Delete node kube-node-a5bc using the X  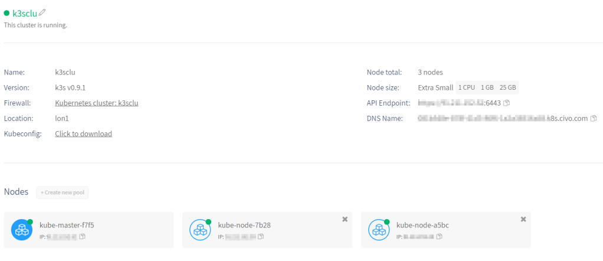(523, 219)
